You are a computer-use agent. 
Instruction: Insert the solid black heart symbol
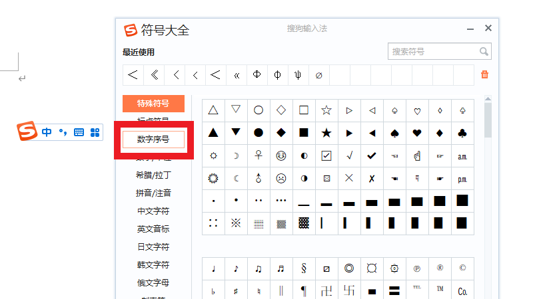tap(417, 132)
